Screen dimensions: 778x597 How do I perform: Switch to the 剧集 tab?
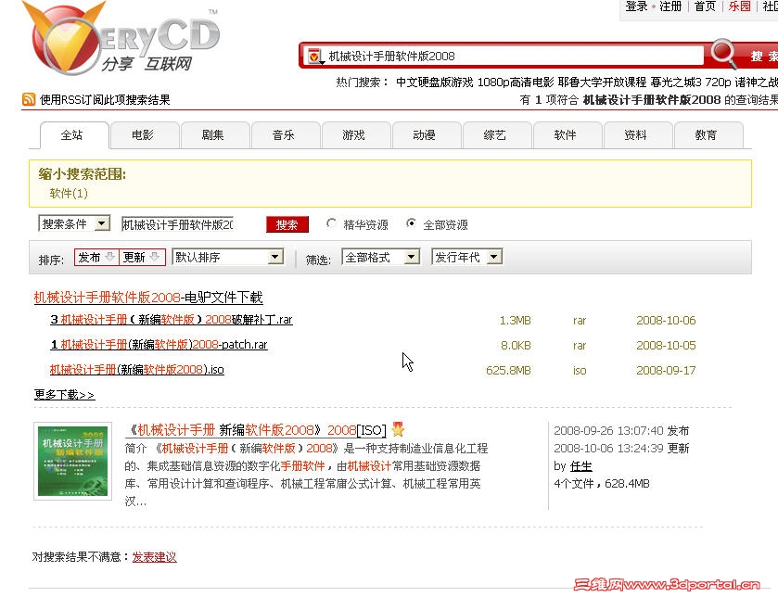click(214, 134)
